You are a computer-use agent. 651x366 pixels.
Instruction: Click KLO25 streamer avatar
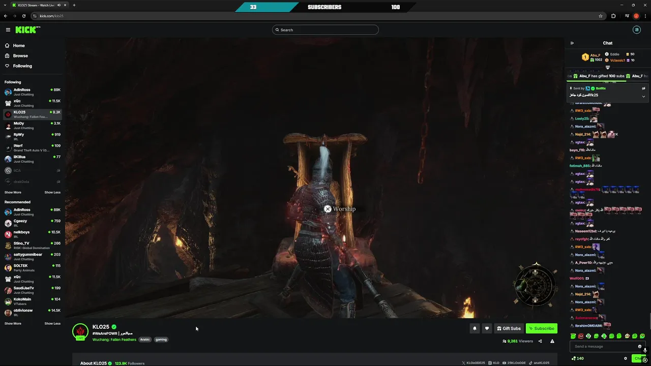click(x=80, y=331)
